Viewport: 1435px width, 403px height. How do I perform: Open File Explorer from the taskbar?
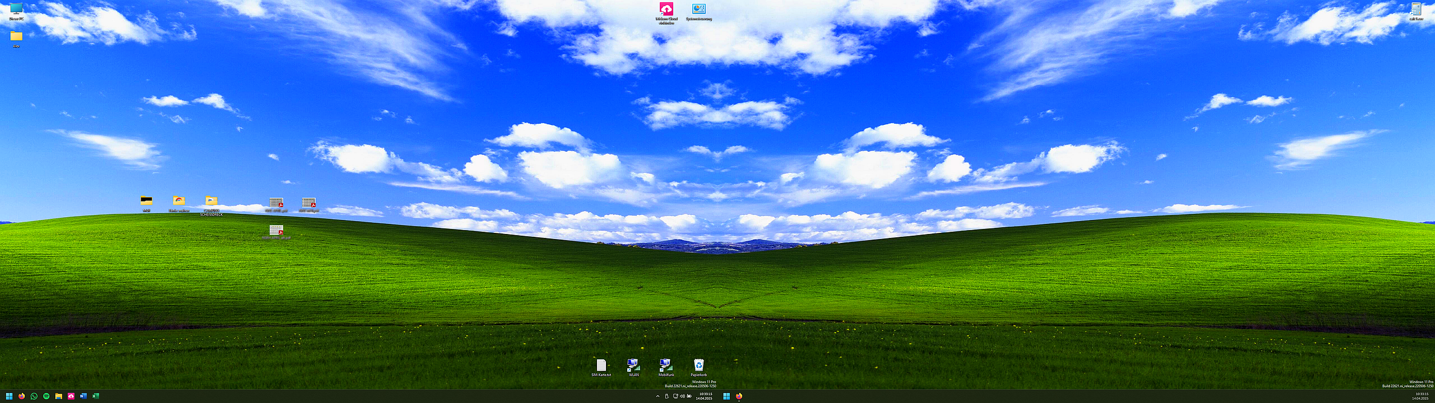58,396
